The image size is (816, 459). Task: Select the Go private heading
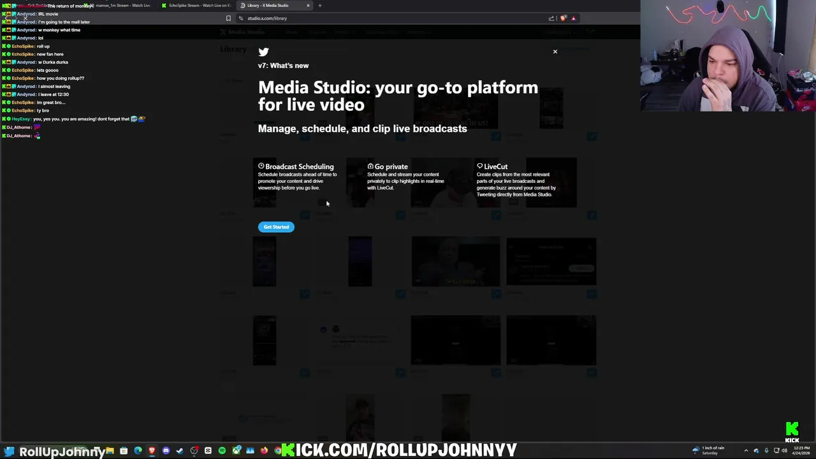(x=391, y=166)
